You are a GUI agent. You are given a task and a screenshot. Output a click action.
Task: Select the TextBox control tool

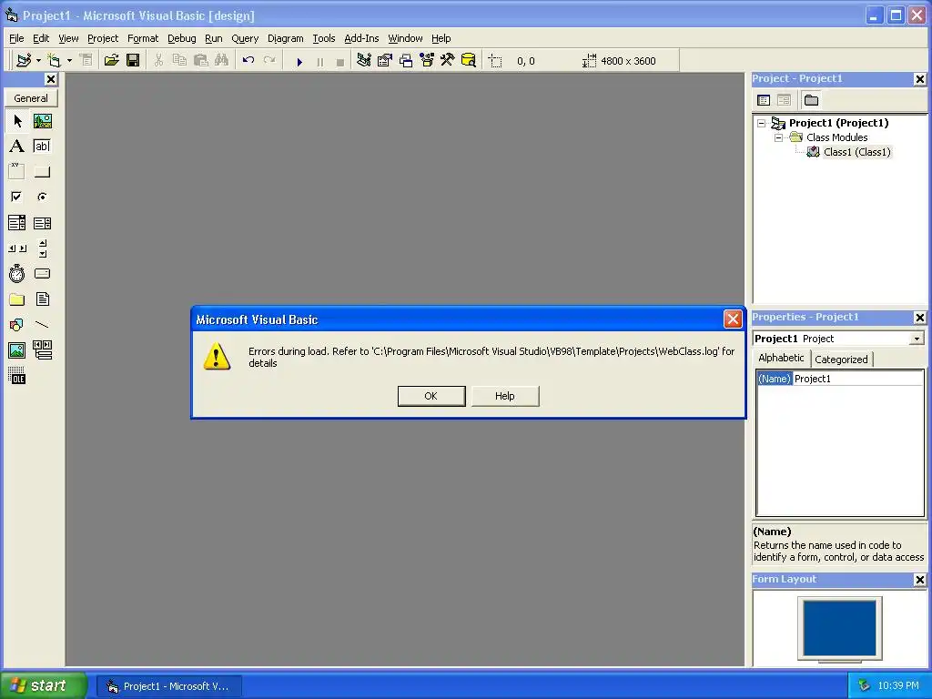[42, 147]
